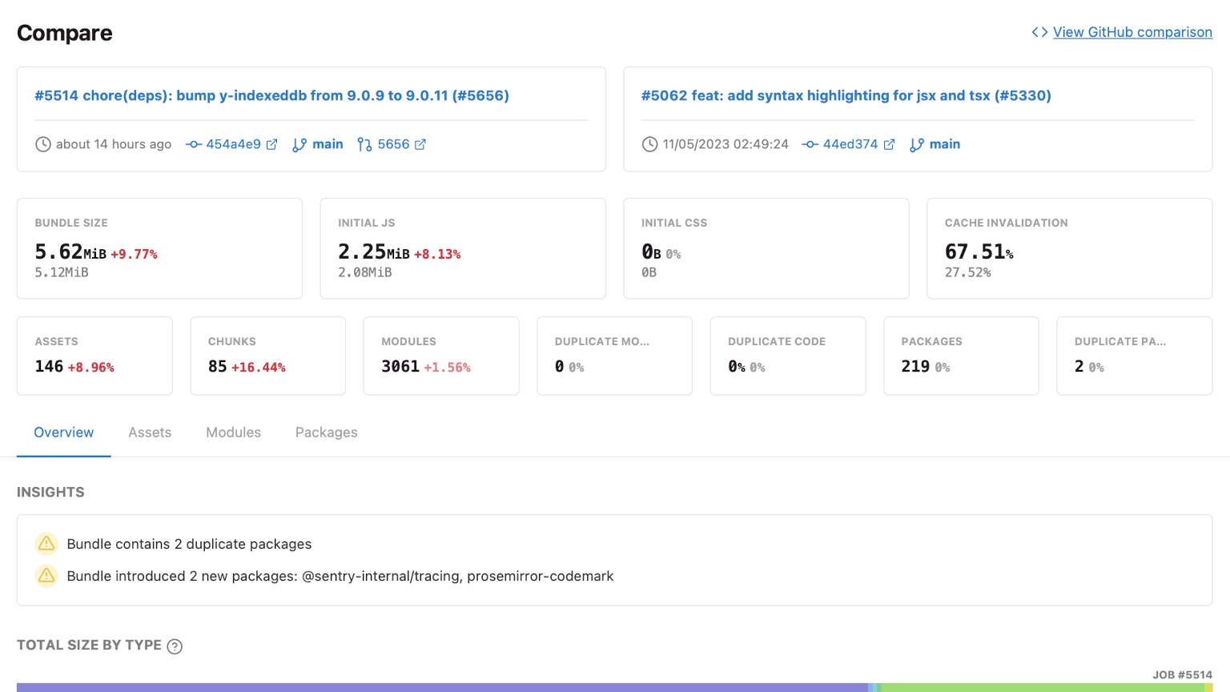Click commit hash 454a4e9 link
1230x692 pixels.
pyautogui.click(x=233, y=144)
